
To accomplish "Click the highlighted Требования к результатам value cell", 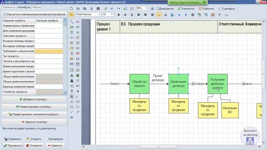I will [49, 51].
